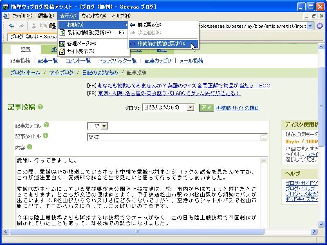Go to ブログ・ホーム in the breadcrumb

[25, 73]
